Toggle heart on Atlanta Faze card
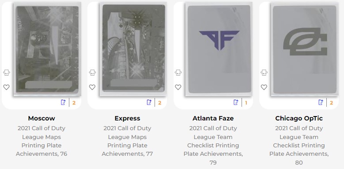The image size is (344, 169). [x=178, y=87]
